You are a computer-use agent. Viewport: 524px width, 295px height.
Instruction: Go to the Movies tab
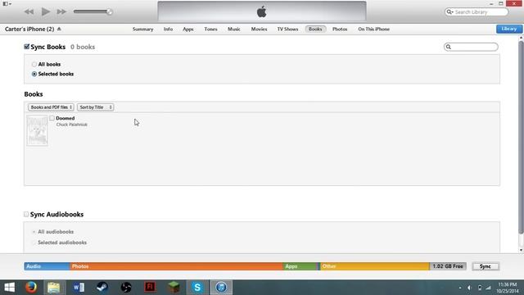click(x=259, y=29)
